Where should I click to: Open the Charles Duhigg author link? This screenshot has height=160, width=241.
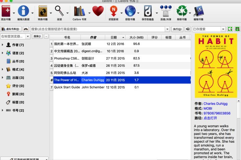coord(215,104)
